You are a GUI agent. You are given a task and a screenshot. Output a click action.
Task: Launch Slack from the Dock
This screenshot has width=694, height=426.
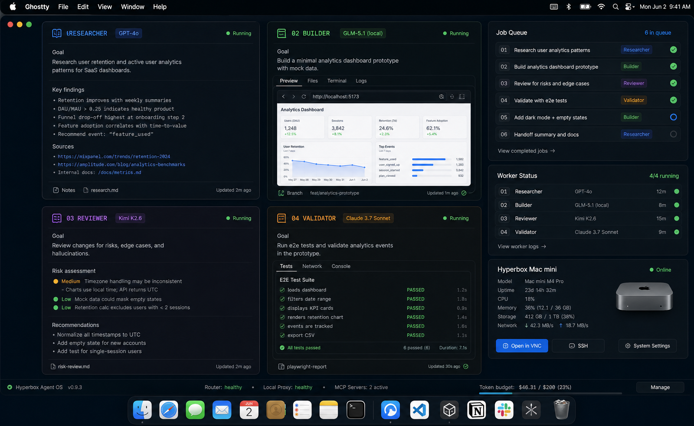point(504,410)
